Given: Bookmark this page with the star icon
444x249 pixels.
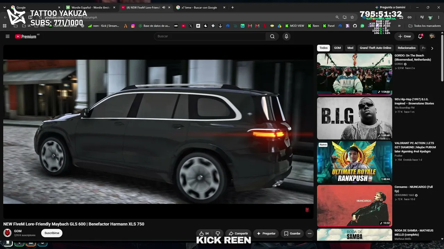Looking at the screenshot, I should (352, 17).
